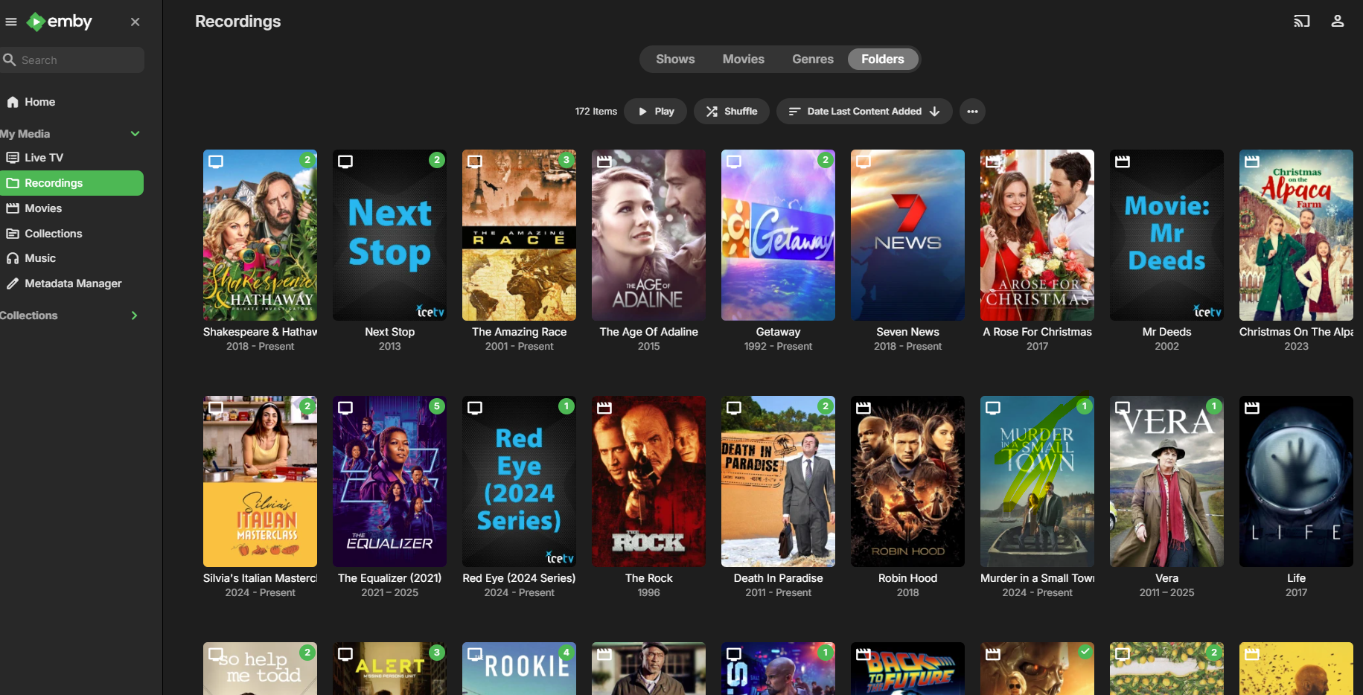Click the unplayed count badge on Vera
The height and width of the screenshot is (695, 1363).
point(1214,406)
